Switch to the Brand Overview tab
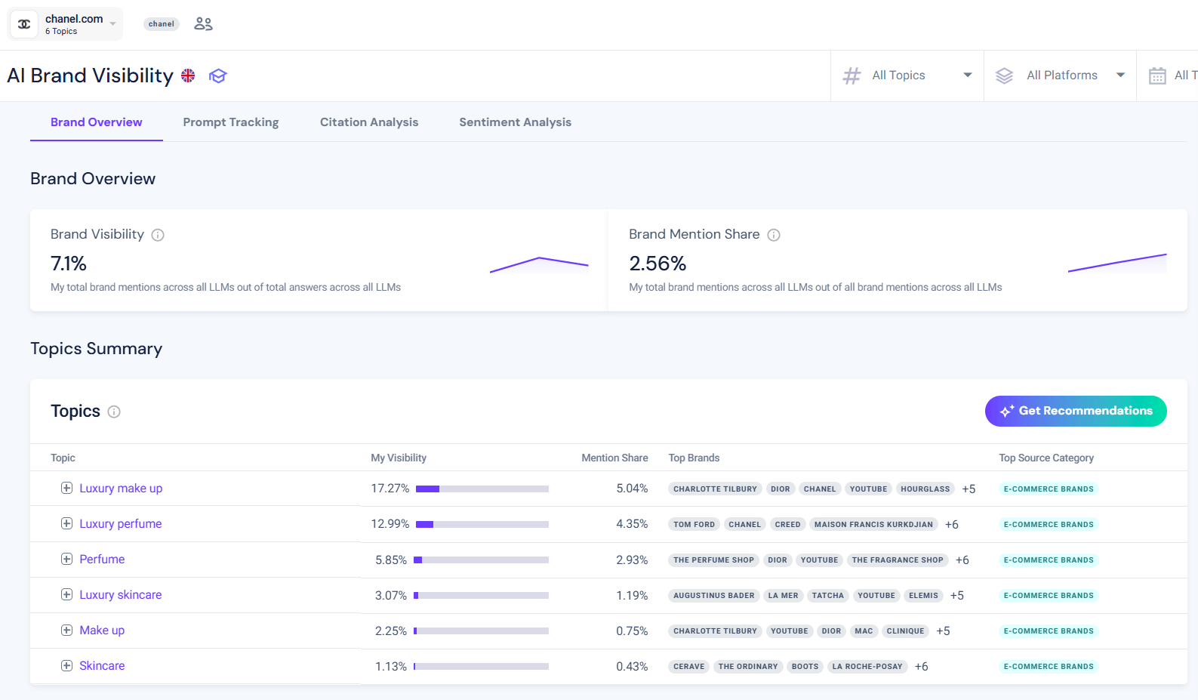This screenshot has width=1198, height=700. (97, 122)
